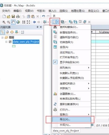Save the map with the floppy disk icon
109x135 pixels.
coord(13,16)
